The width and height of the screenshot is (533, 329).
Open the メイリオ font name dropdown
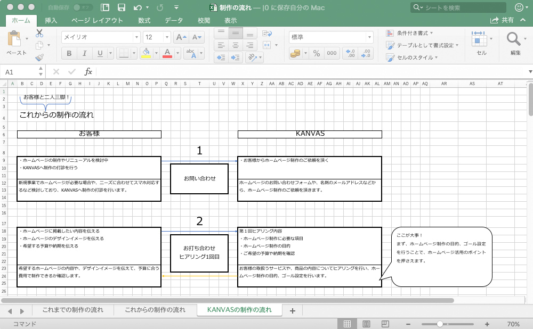click(x=100, y=37)
